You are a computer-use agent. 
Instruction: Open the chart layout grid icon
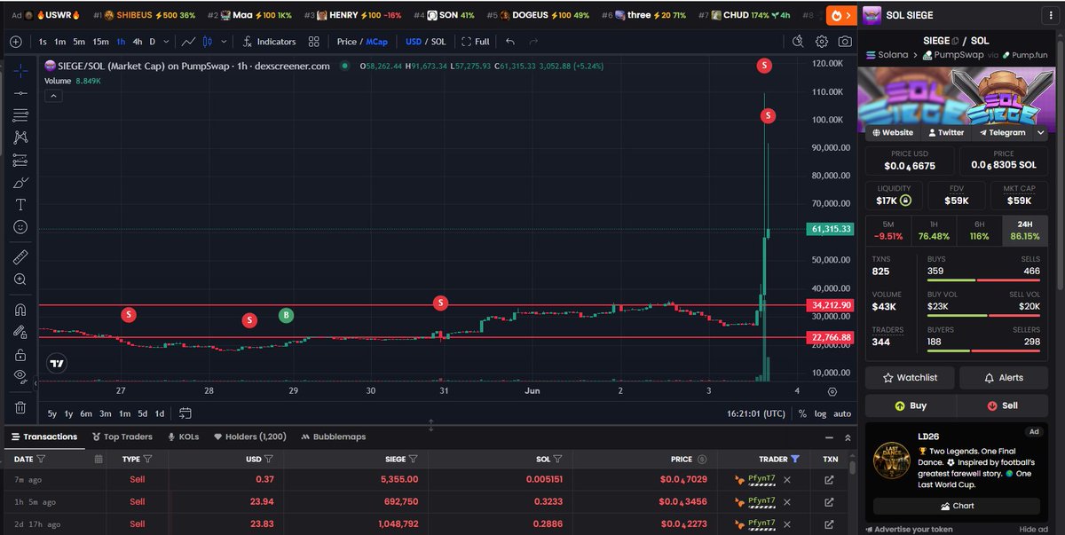pos(314,42)
